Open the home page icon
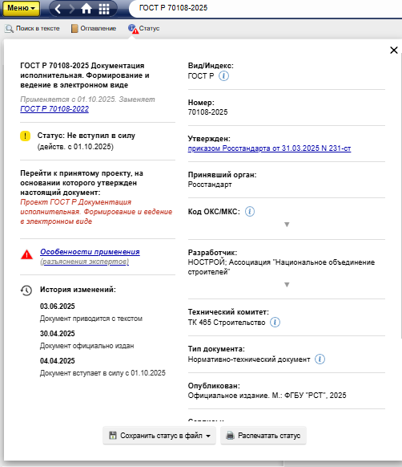 [x=86, y=9]
